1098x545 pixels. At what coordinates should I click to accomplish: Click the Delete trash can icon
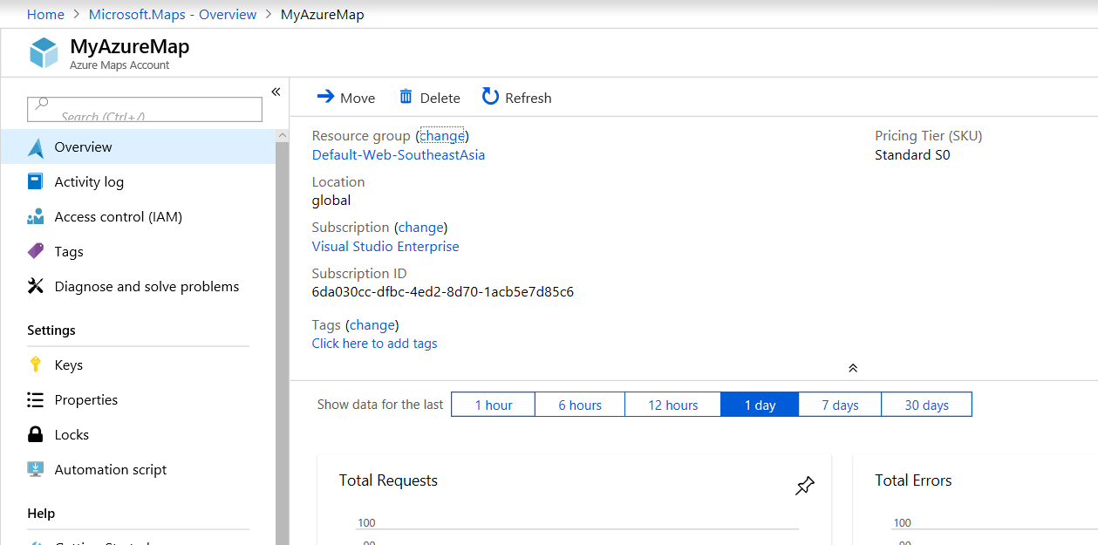(x=406, y=97)
